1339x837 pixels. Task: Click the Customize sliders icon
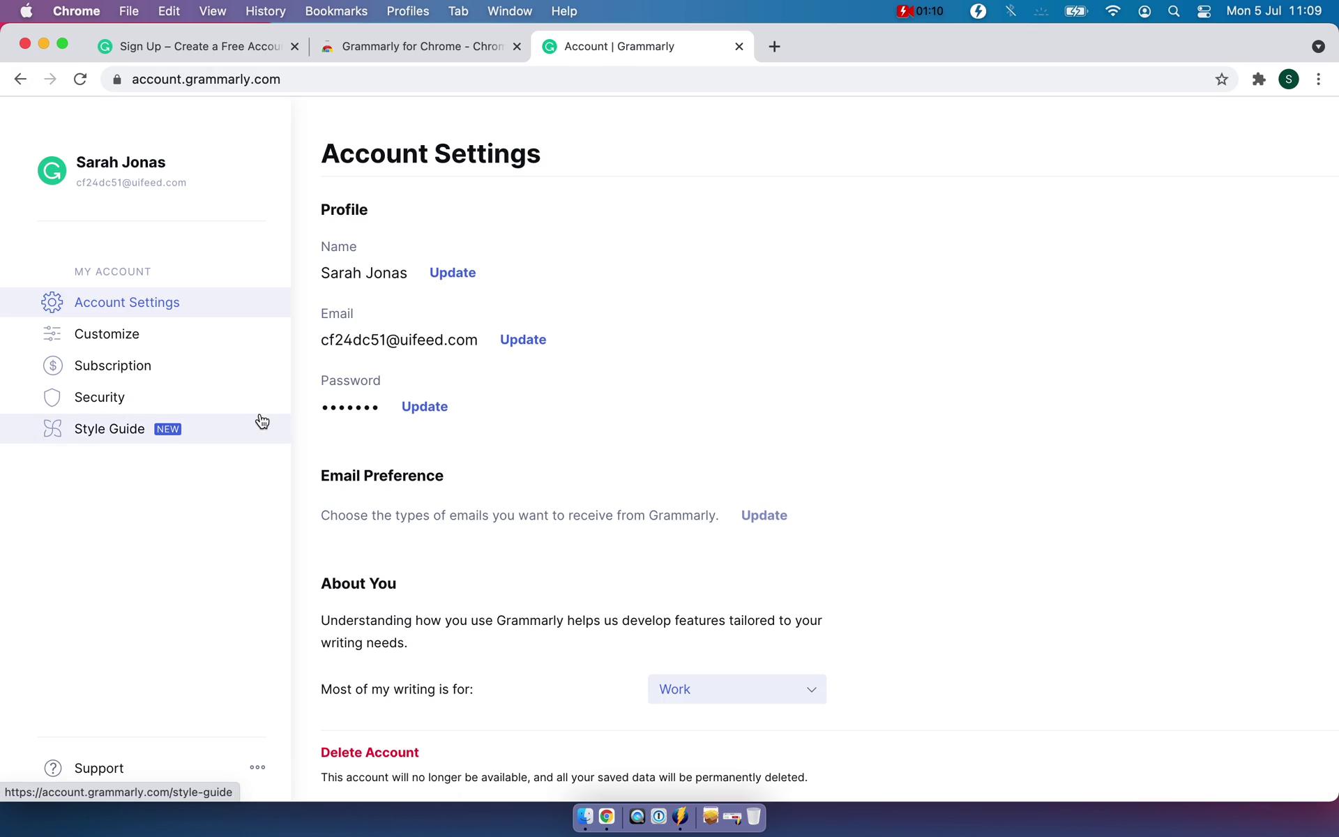(x=52, y=334)
